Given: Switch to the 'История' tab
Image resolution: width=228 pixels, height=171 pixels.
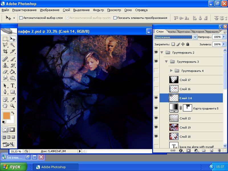Looking at the screenshot, I should 198,32.
